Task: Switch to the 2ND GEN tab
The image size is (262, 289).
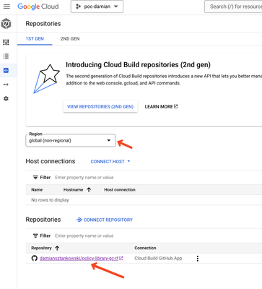Action: [70, 39]
